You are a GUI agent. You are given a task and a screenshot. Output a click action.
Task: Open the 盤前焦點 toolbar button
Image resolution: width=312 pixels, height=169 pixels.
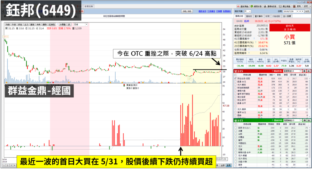click(243, 6)
